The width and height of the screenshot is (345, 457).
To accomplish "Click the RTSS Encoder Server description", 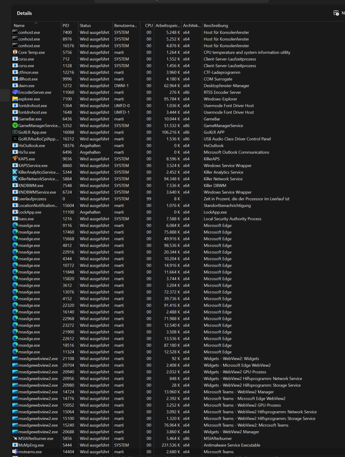I will (x=222, y=92).
